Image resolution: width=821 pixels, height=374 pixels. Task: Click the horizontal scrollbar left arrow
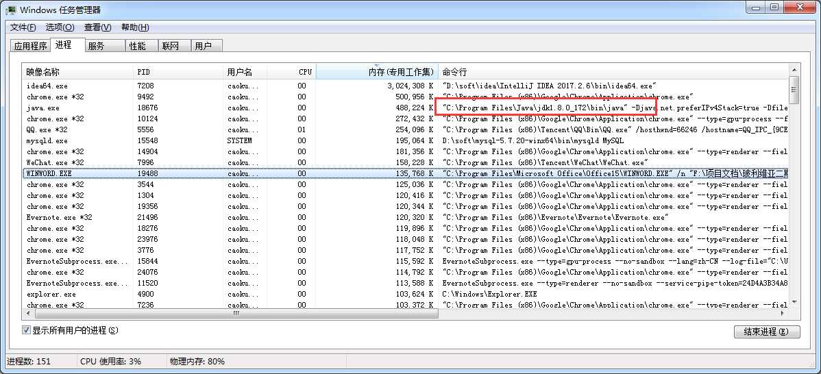pyautogui.click(x=27, y=313)
